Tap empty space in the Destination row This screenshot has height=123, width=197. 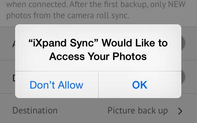82,111
